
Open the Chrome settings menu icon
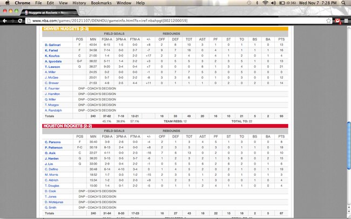(x=346, y=21)
